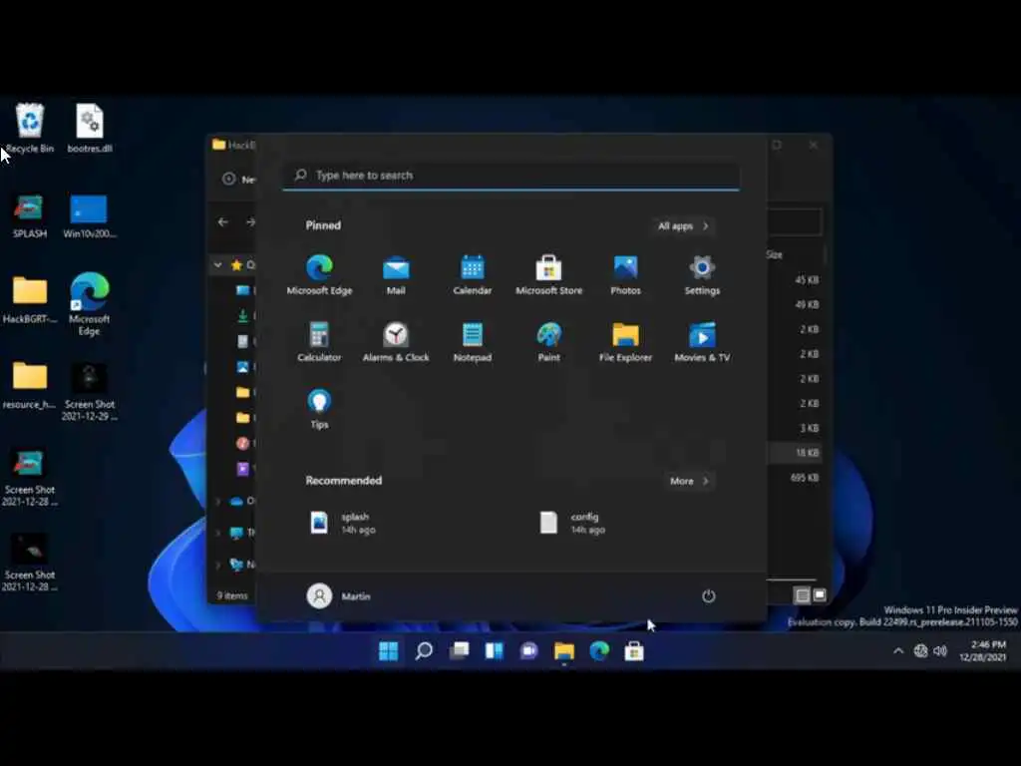
Task: Open taskbar Search icon
Action: coord(424,650)
